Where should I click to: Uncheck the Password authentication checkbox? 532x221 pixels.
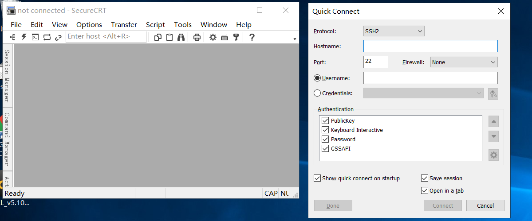[x=325, y=139]
